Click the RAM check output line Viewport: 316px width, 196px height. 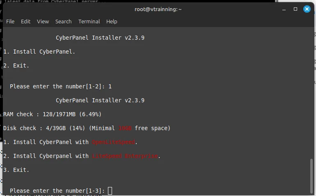[52, 114]
